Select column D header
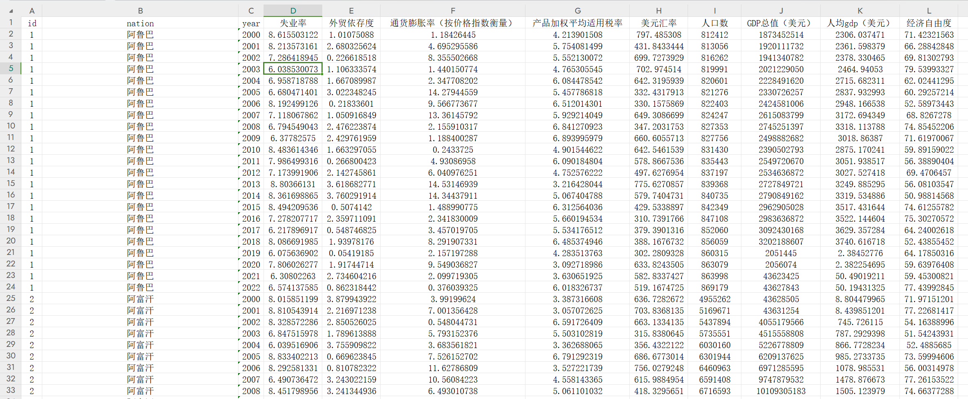This screenshot has height=399, width=968. click(293, 11)
